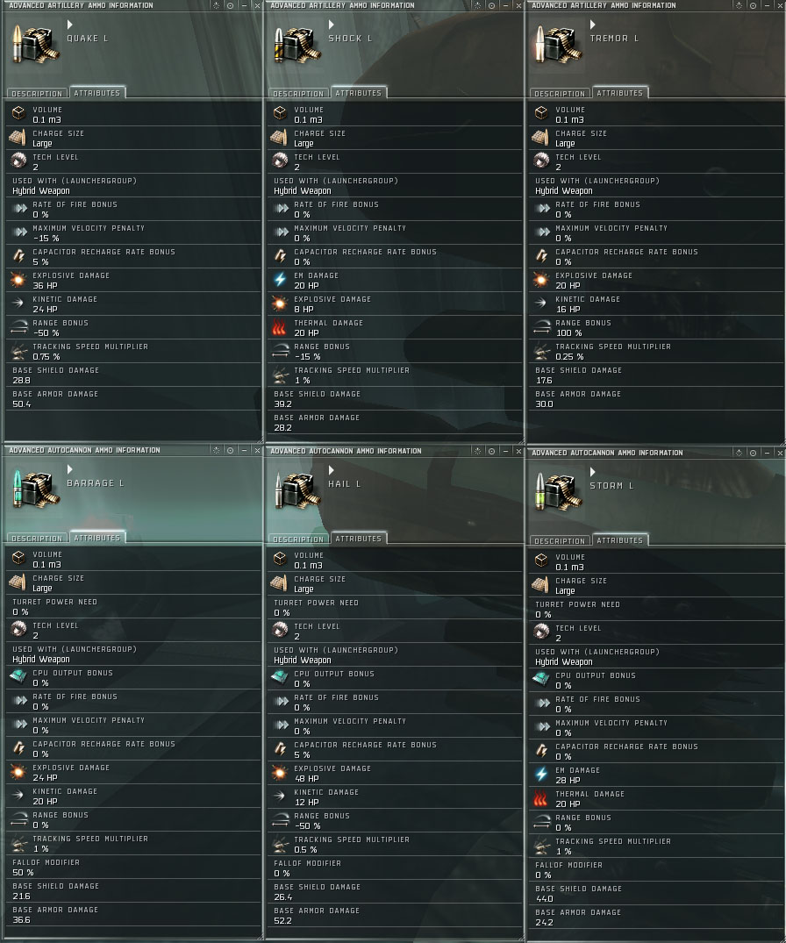Expand the arrow menu beside Quake L
This screenshot has width=786, height=943.
[70, 25]
